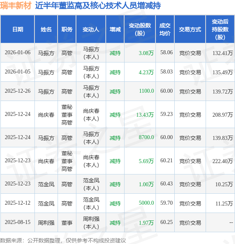Click the name 马振方 in the 2026-01-06 row
The height and width of the screenshot is (244, 235).
[46, 53]
